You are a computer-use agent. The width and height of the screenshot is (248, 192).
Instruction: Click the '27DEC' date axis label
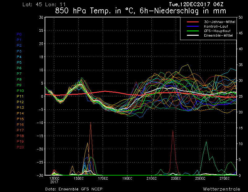pos(224,178)
